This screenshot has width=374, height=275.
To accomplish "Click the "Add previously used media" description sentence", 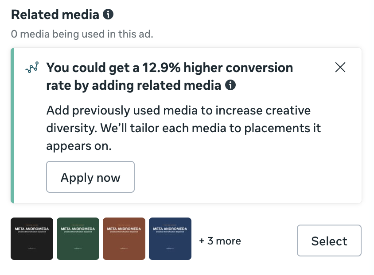I will pos(178,110).
